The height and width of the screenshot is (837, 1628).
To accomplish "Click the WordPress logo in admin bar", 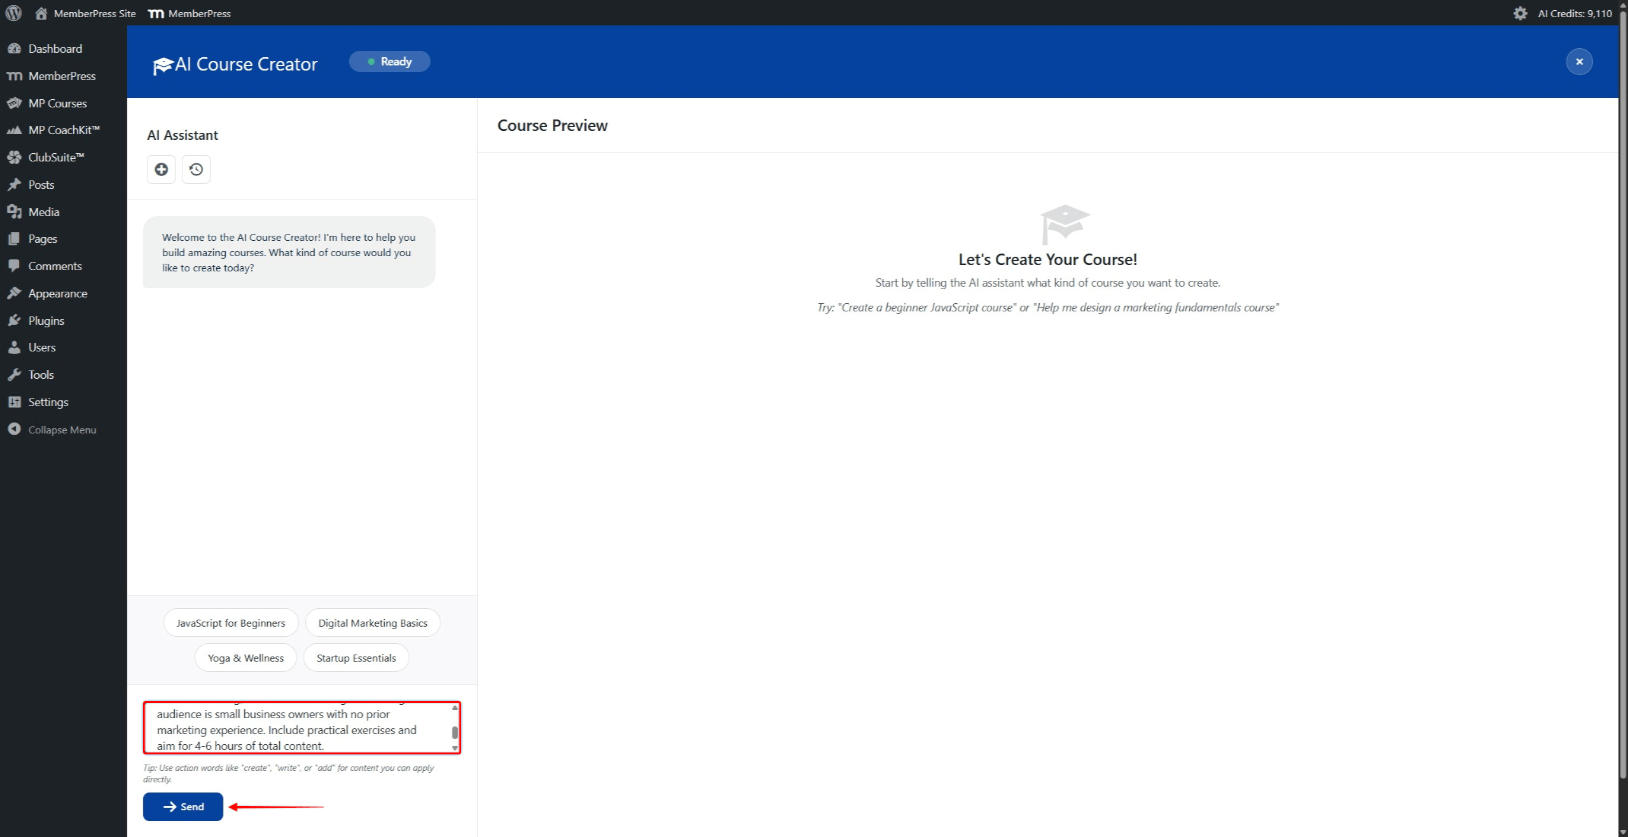I will (13, 13).
